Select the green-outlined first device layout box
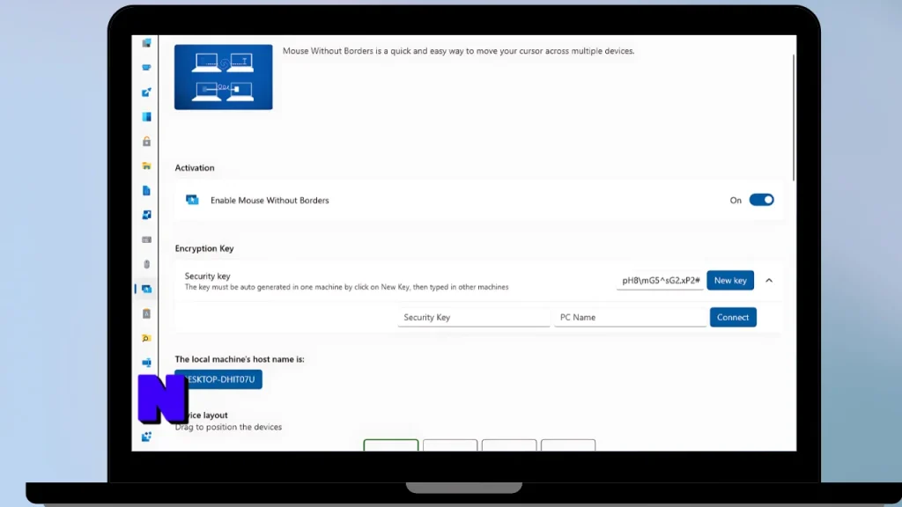 [390, 445]
